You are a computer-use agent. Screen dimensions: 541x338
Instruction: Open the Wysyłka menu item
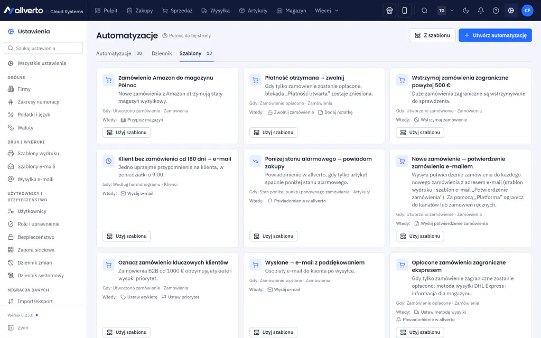click(216, 11)
